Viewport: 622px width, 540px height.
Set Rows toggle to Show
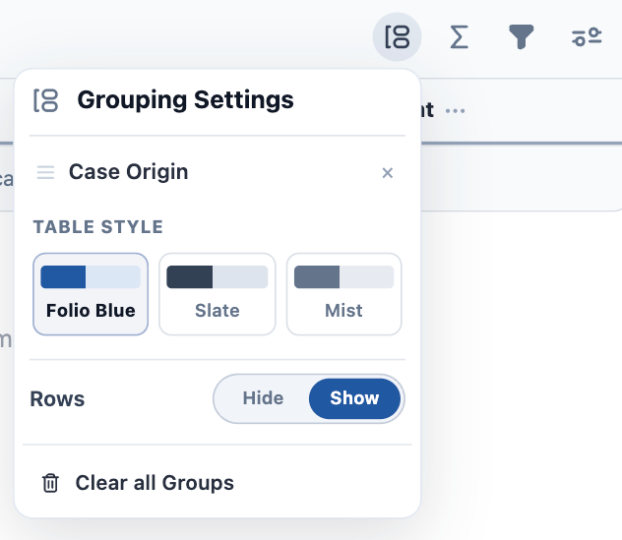[354, 398]
